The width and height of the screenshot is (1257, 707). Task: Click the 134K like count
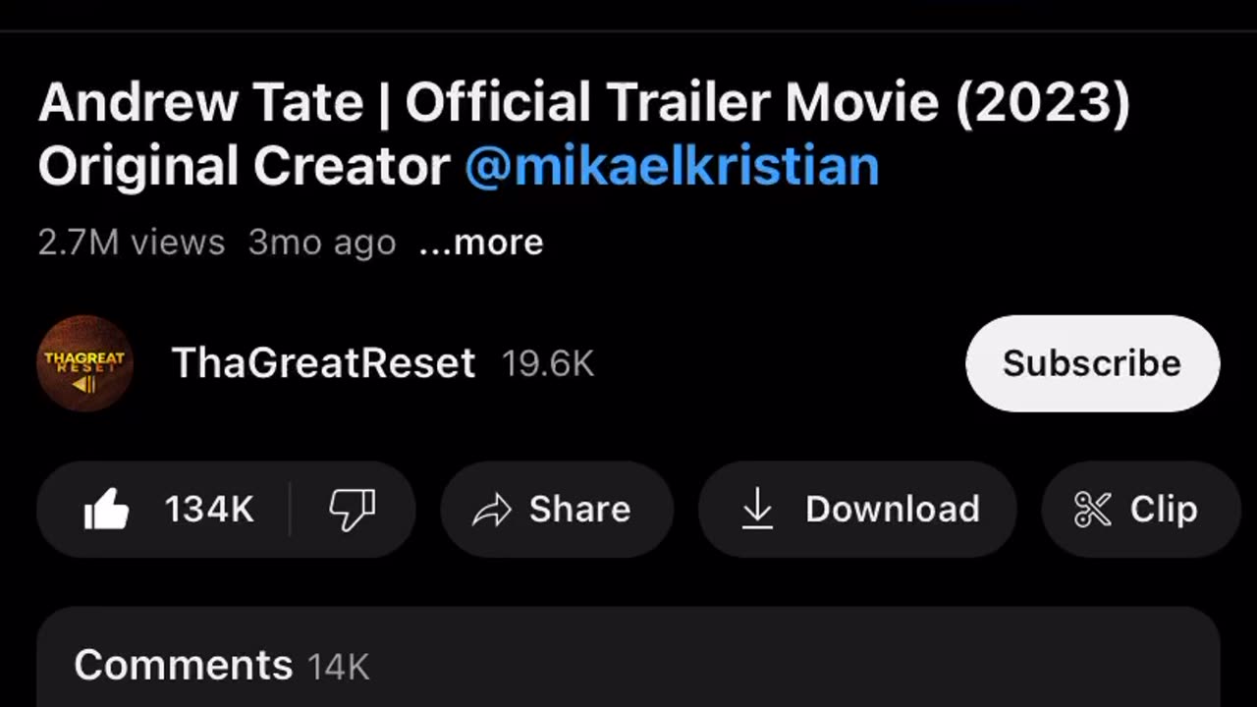point(209,510)
